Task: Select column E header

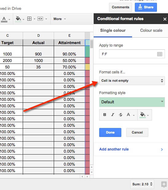Action: coord(69,35)
